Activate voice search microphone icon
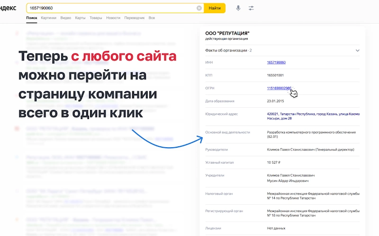 238,8
